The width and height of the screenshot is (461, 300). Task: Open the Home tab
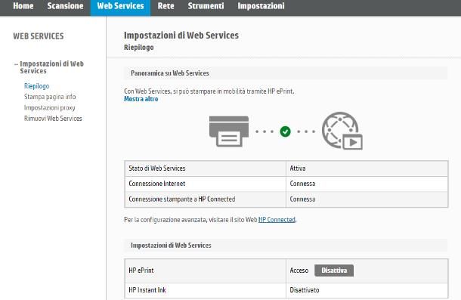(23, 6)
